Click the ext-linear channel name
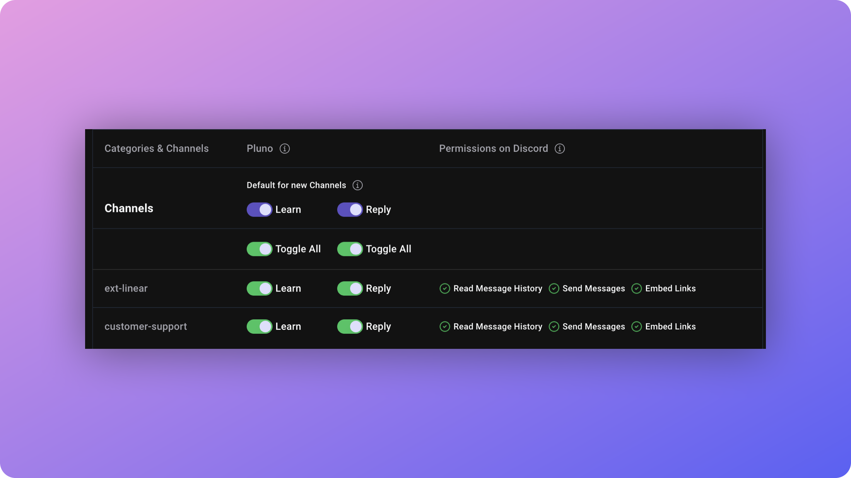 tap(126, 289)
